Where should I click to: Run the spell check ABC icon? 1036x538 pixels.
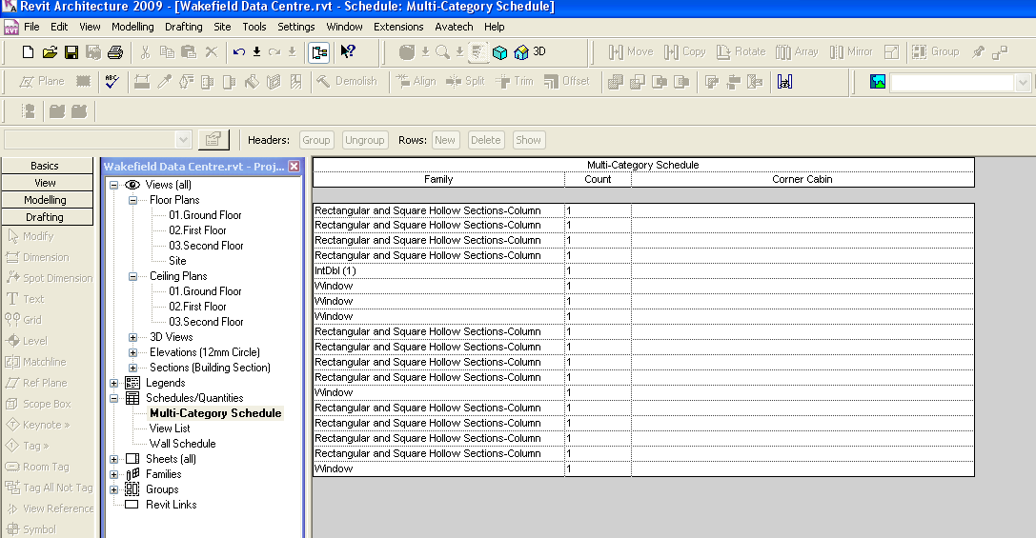click(112, 82)
